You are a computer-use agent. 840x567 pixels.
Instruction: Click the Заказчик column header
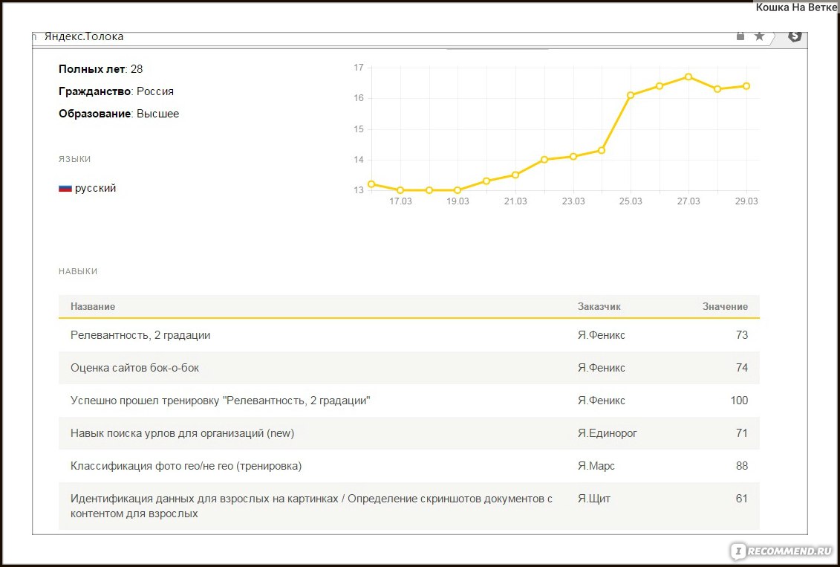click(x=599, y=306)
